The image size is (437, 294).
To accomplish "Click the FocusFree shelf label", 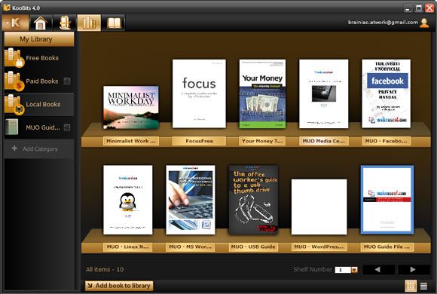I will (x=199, y=141).
